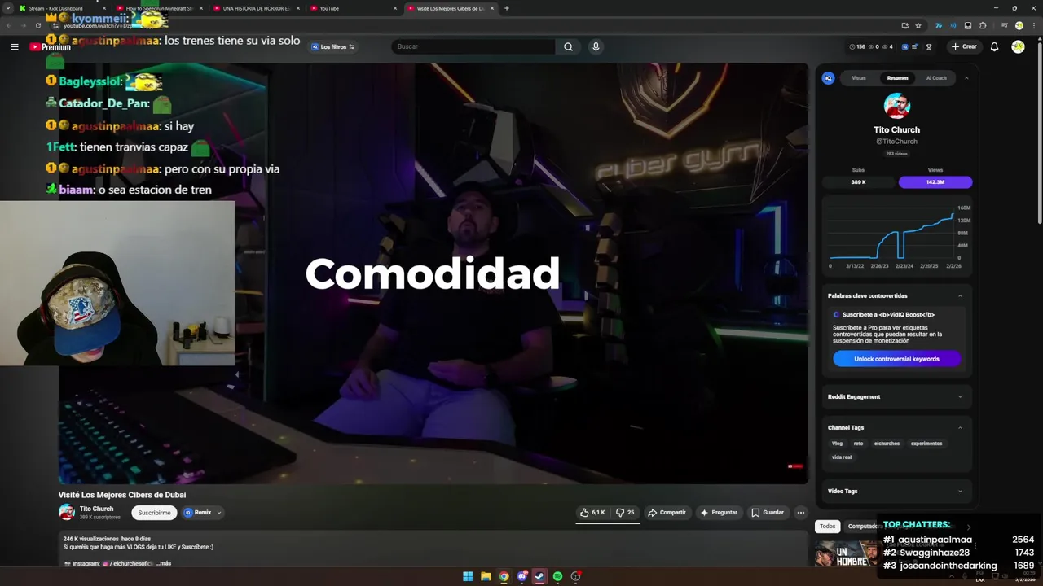Click the vidIQ logo icon in sidebar

828,78
